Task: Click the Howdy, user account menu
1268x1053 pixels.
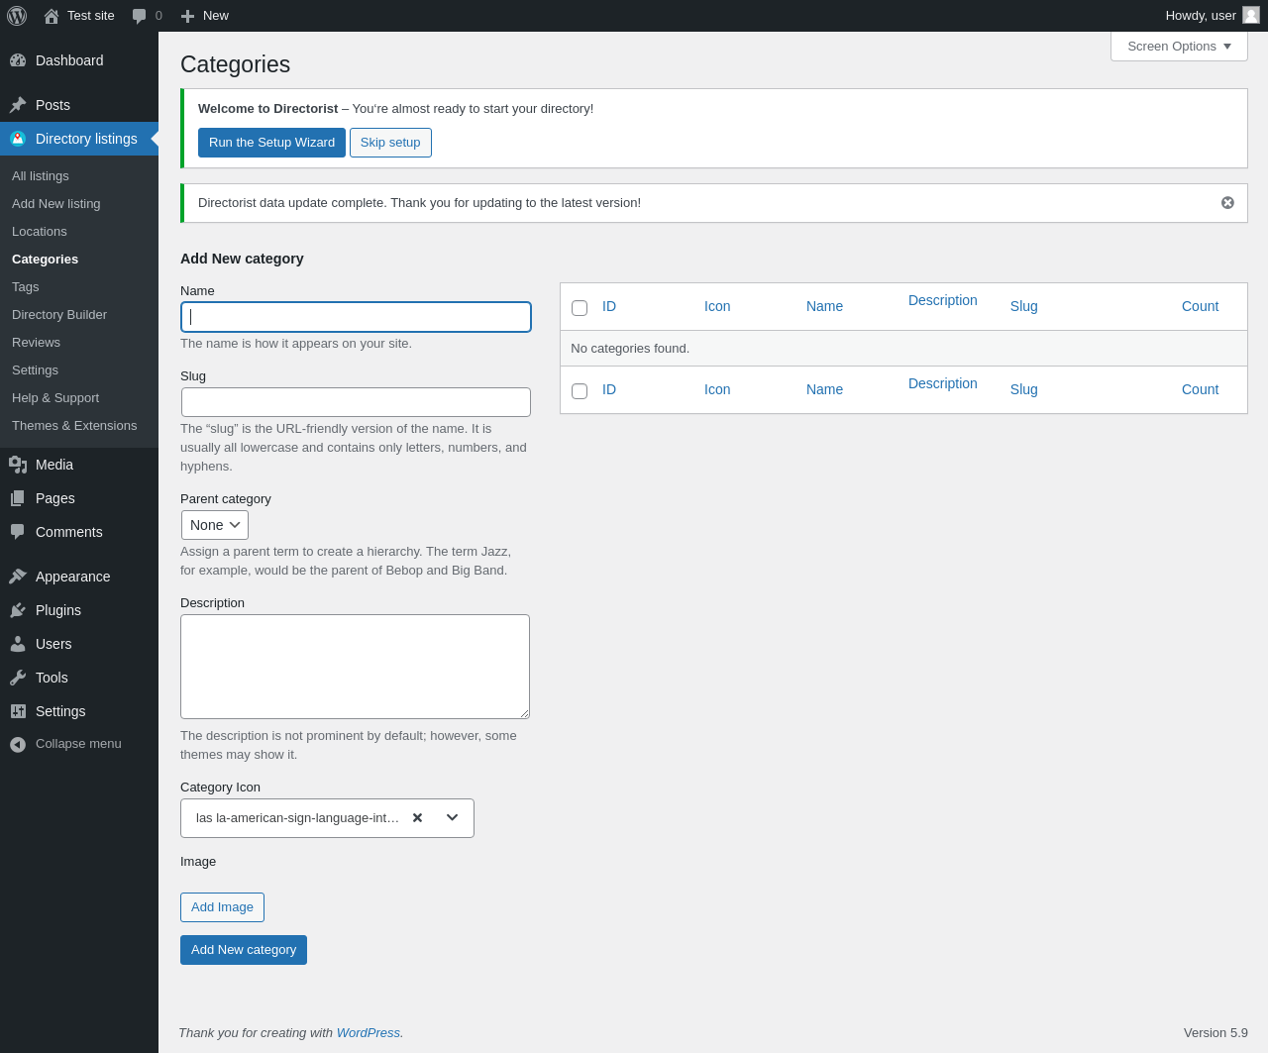Action: [1212, 16]
